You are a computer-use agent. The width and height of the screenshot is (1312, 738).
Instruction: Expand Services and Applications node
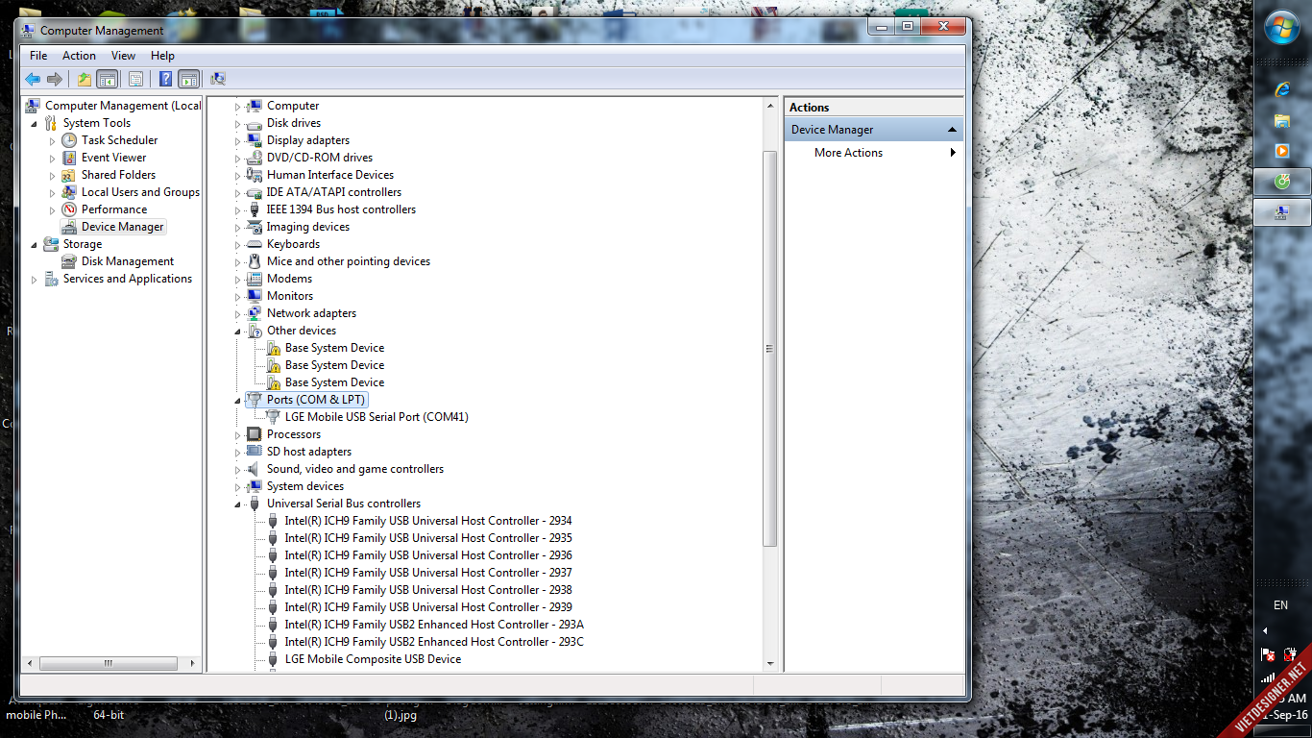point(35,279)
